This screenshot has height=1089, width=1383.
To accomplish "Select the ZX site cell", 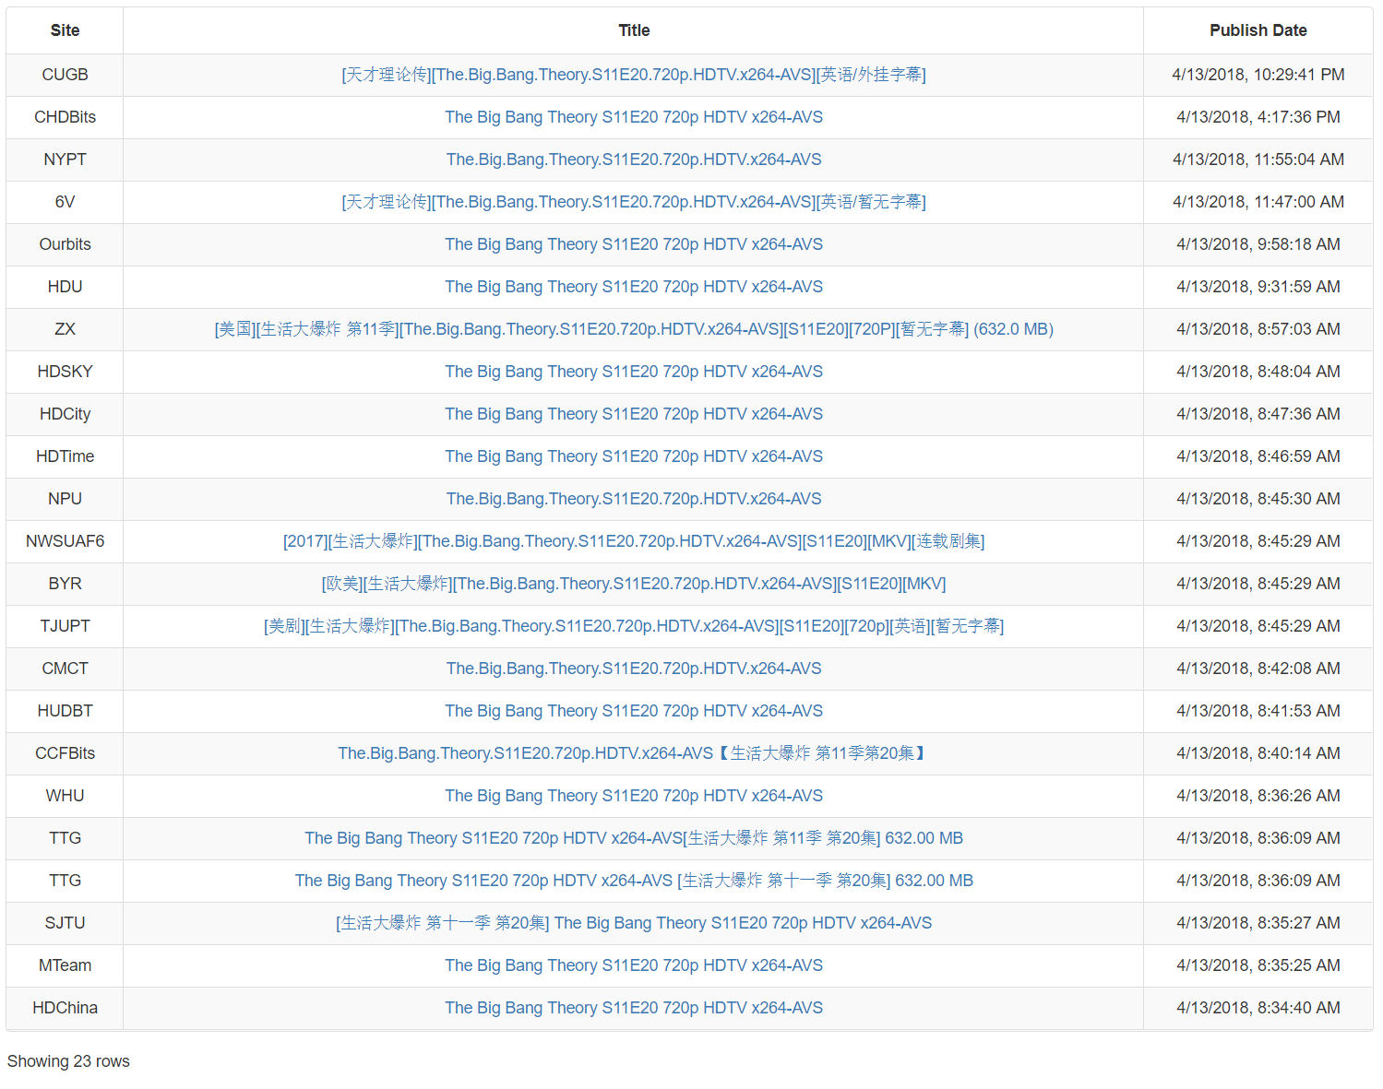I will point(65,329).
